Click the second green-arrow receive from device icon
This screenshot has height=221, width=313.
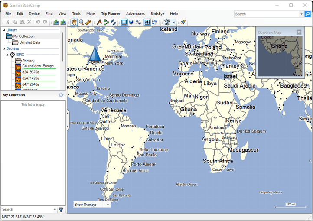pyautogui.click(x=63, y=22)
